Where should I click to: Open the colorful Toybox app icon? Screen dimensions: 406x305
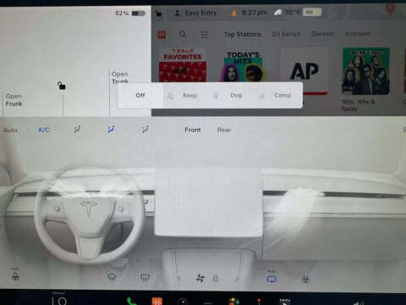(x=233, y=302)
